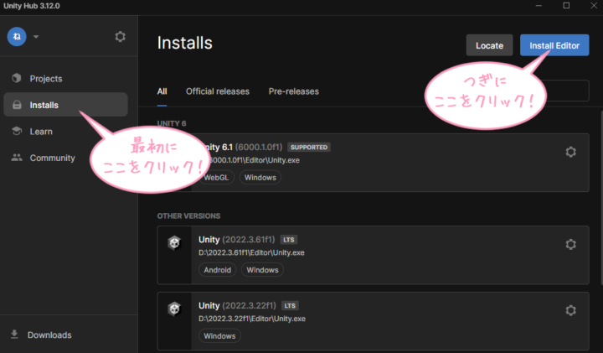Switch to the Official releases tab
The image size is (603, 353).
[218, 91]
